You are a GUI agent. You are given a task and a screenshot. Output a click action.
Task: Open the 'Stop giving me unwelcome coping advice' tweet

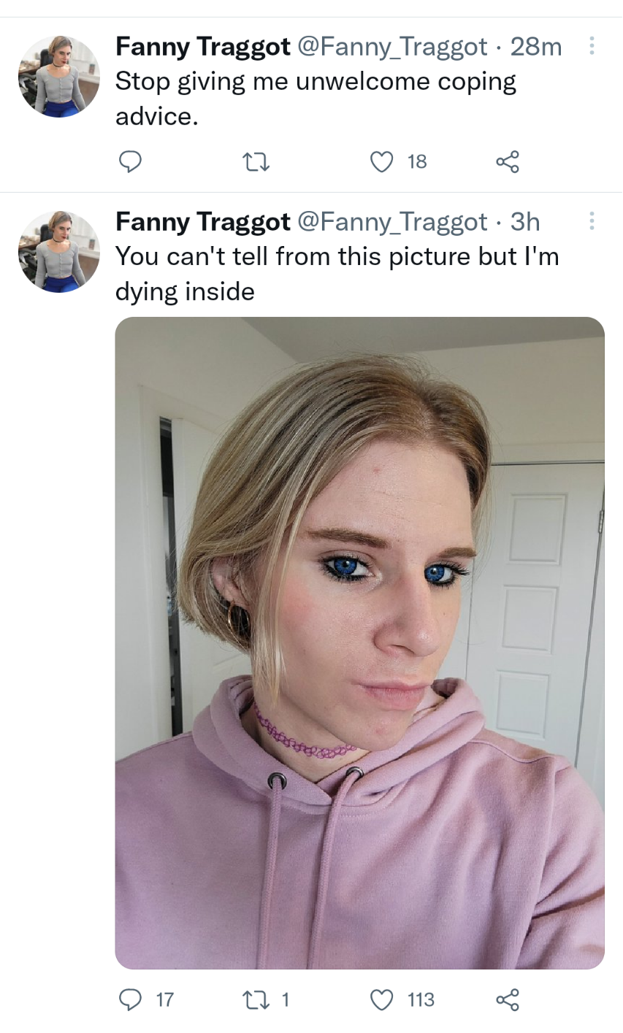(x=316, y=99)
